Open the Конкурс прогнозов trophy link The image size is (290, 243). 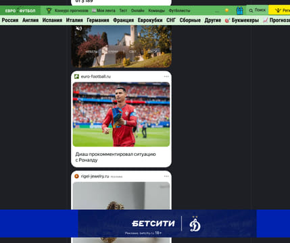coord(67,10)
